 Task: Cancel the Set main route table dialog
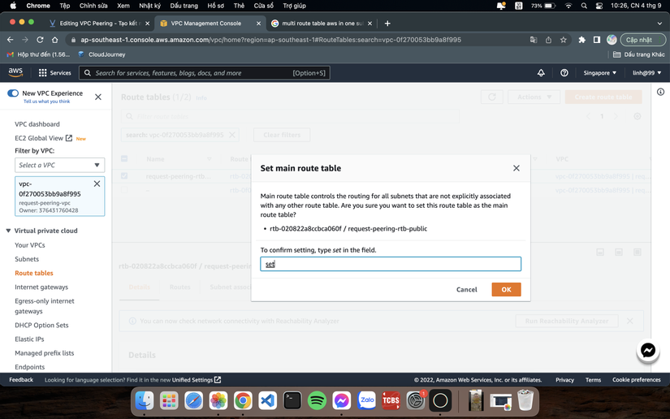pyautogui.click(x=467, y=290)
